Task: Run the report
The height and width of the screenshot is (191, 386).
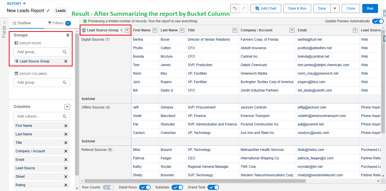Action: coord(370,8)
